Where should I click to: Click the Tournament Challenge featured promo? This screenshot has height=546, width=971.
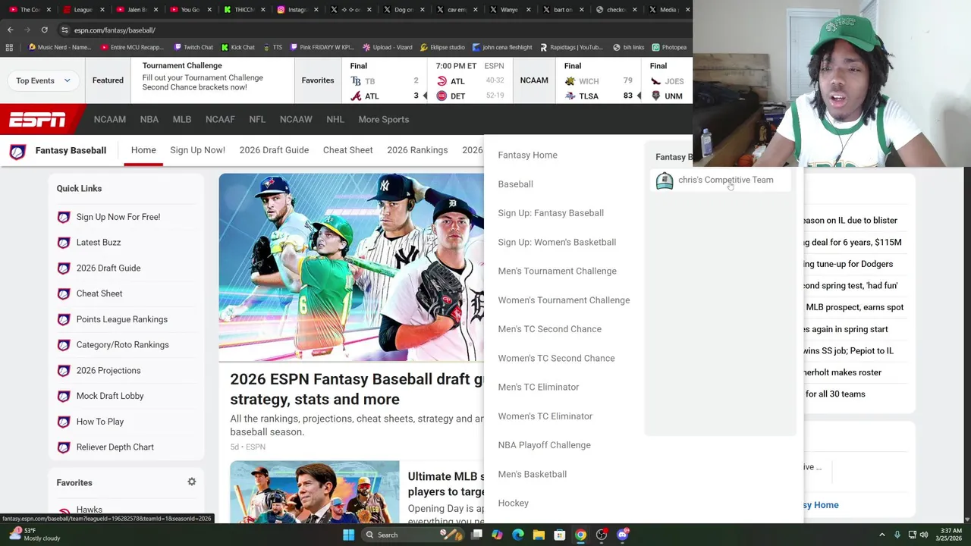click(203, 77)
